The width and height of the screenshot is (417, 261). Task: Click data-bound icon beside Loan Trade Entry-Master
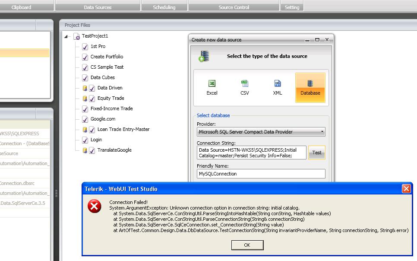(85, 130)
